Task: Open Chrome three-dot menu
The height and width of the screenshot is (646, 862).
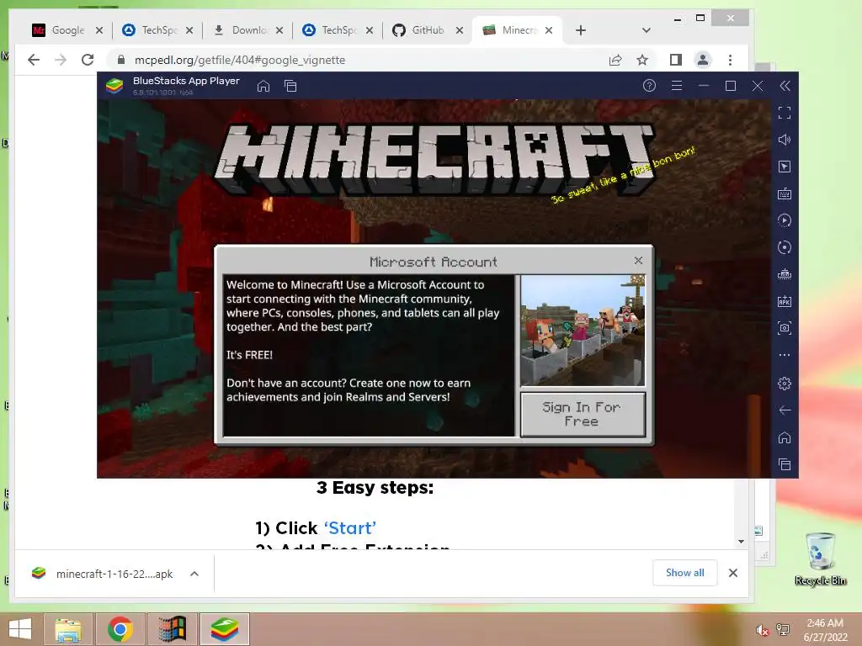Action: pos(730,60)
